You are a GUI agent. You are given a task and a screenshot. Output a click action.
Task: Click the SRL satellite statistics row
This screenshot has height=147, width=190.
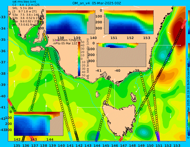[x=23, y=8]
